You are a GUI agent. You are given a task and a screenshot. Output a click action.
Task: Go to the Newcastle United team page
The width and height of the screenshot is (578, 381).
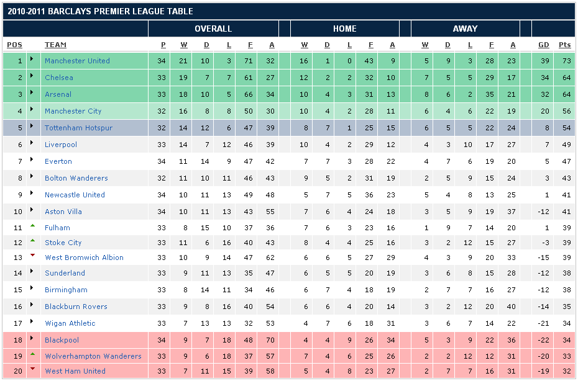(x=75, y=195)
